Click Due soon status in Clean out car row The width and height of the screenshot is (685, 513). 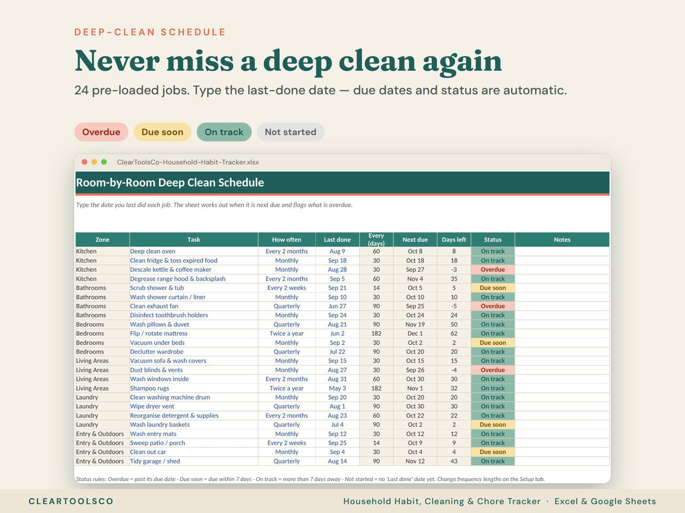coord(493,452)
